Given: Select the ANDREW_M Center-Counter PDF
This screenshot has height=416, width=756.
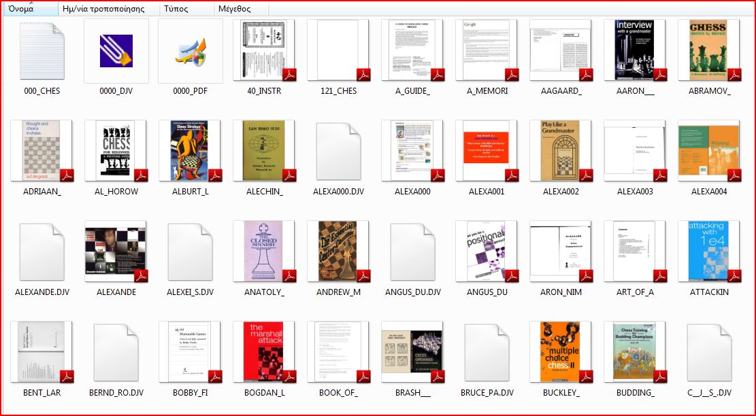Looking at the screenshot, I should coord(339,252).
